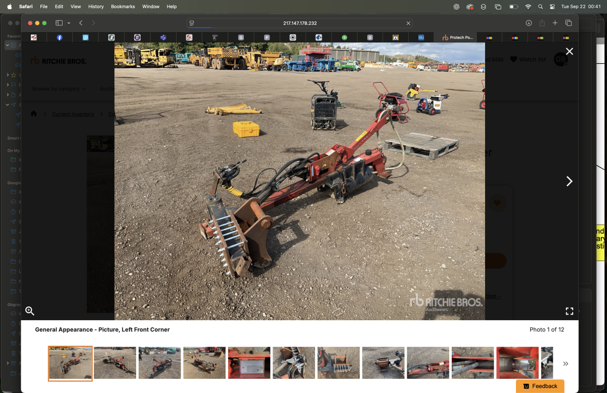Close the photo lightbox viewer

pyautogui.click(x=570, y=51)
